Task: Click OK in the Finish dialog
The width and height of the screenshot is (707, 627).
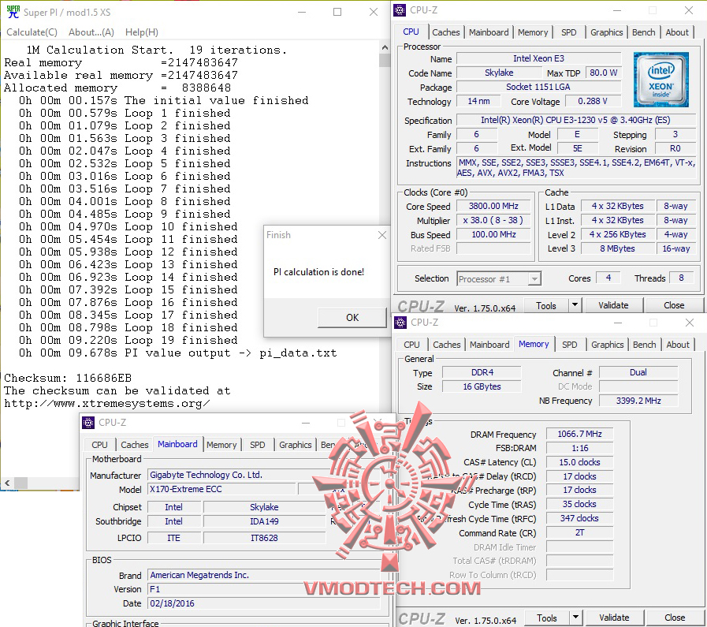Action: click(x=352, y=318)
